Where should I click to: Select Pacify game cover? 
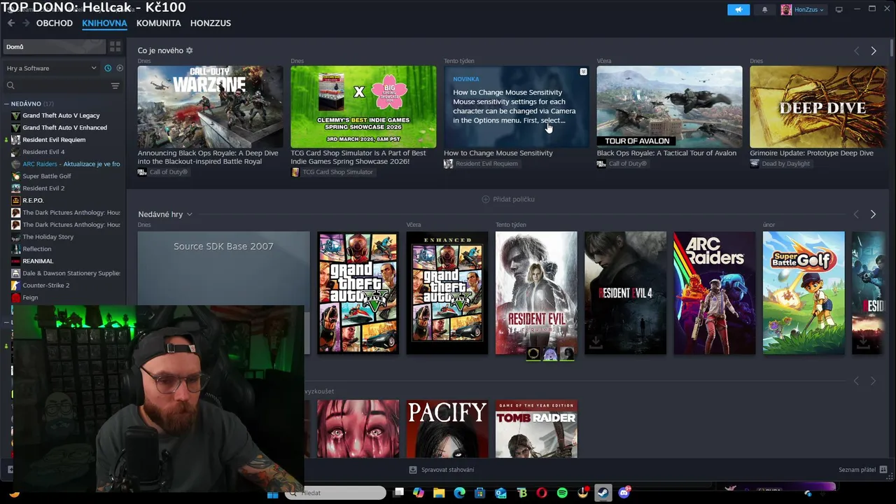[x=447, y=429]
